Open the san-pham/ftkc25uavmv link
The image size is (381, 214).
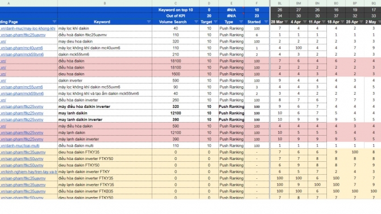(x=23, y=35)
